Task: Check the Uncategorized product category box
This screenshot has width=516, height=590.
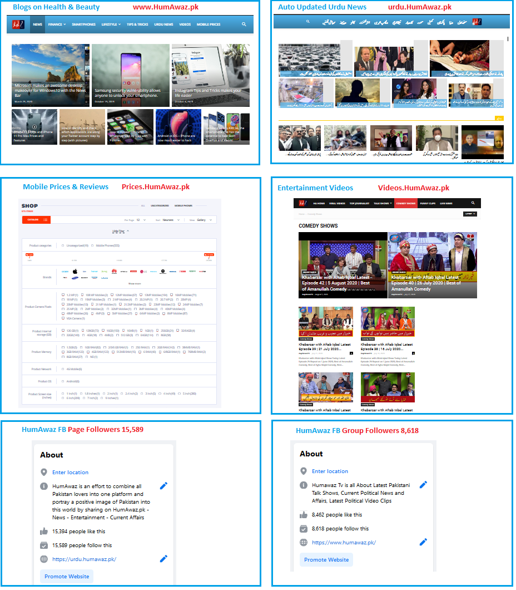Action: tap(63, 245)
